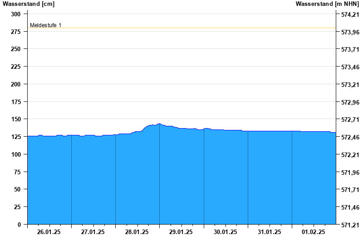Select the 01.02.25 date label
The width and height of the screenshot is (363, 249).
tap(314, 232)
